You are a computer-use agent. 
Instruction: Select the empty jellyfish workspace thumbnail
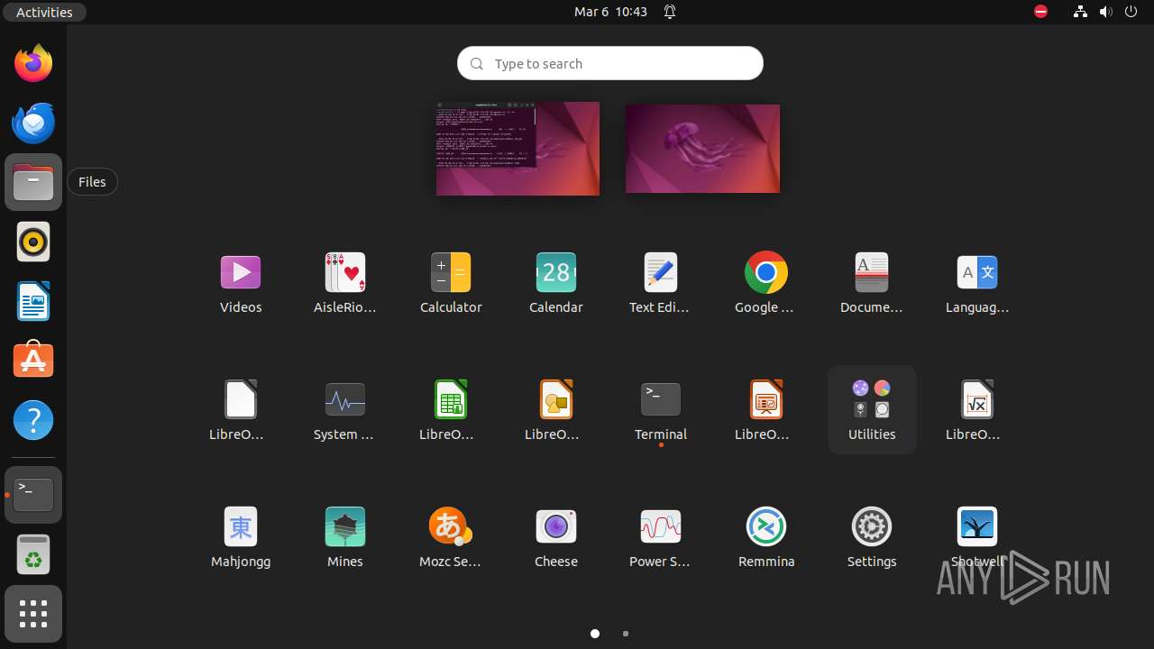[x=702, y=149]
